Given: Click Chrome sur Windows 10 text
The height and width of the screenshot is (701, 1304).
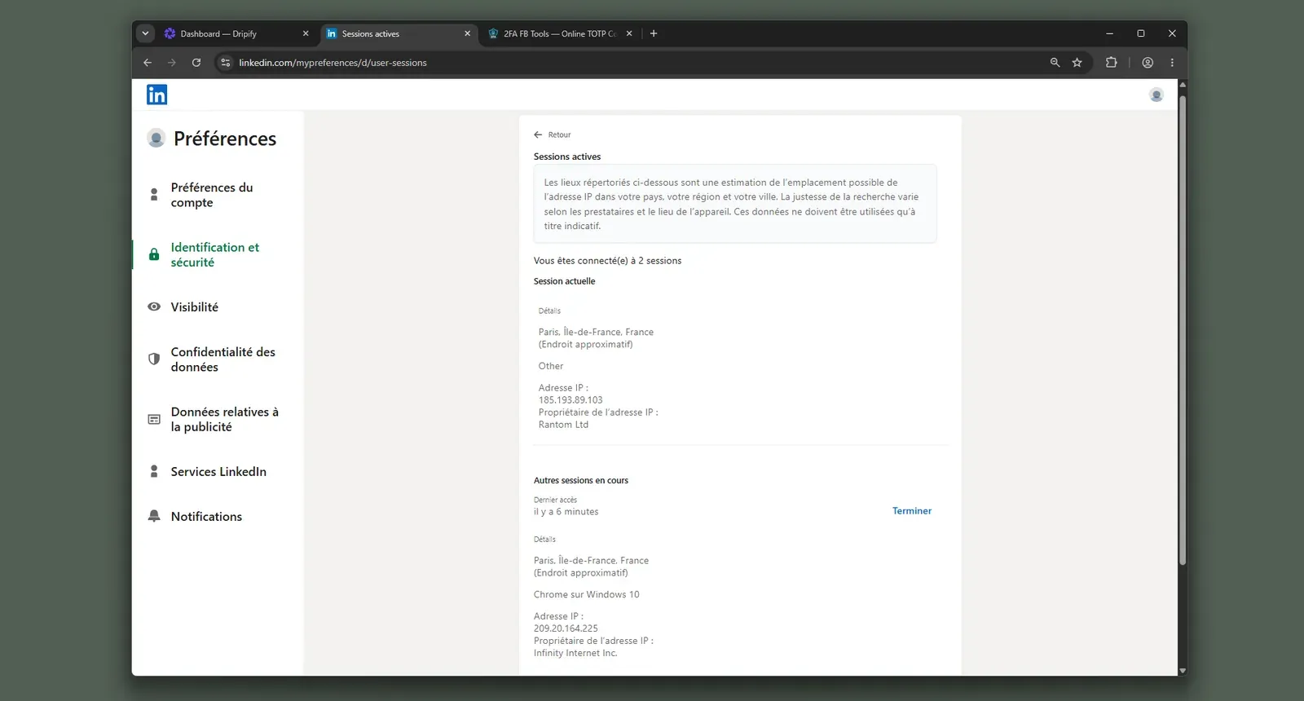Looking at the screenshot, I should pos(586,594).
